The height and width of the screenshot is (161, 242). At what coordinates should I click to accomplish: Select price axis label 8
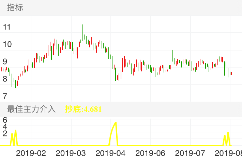[x=5, y=79]
